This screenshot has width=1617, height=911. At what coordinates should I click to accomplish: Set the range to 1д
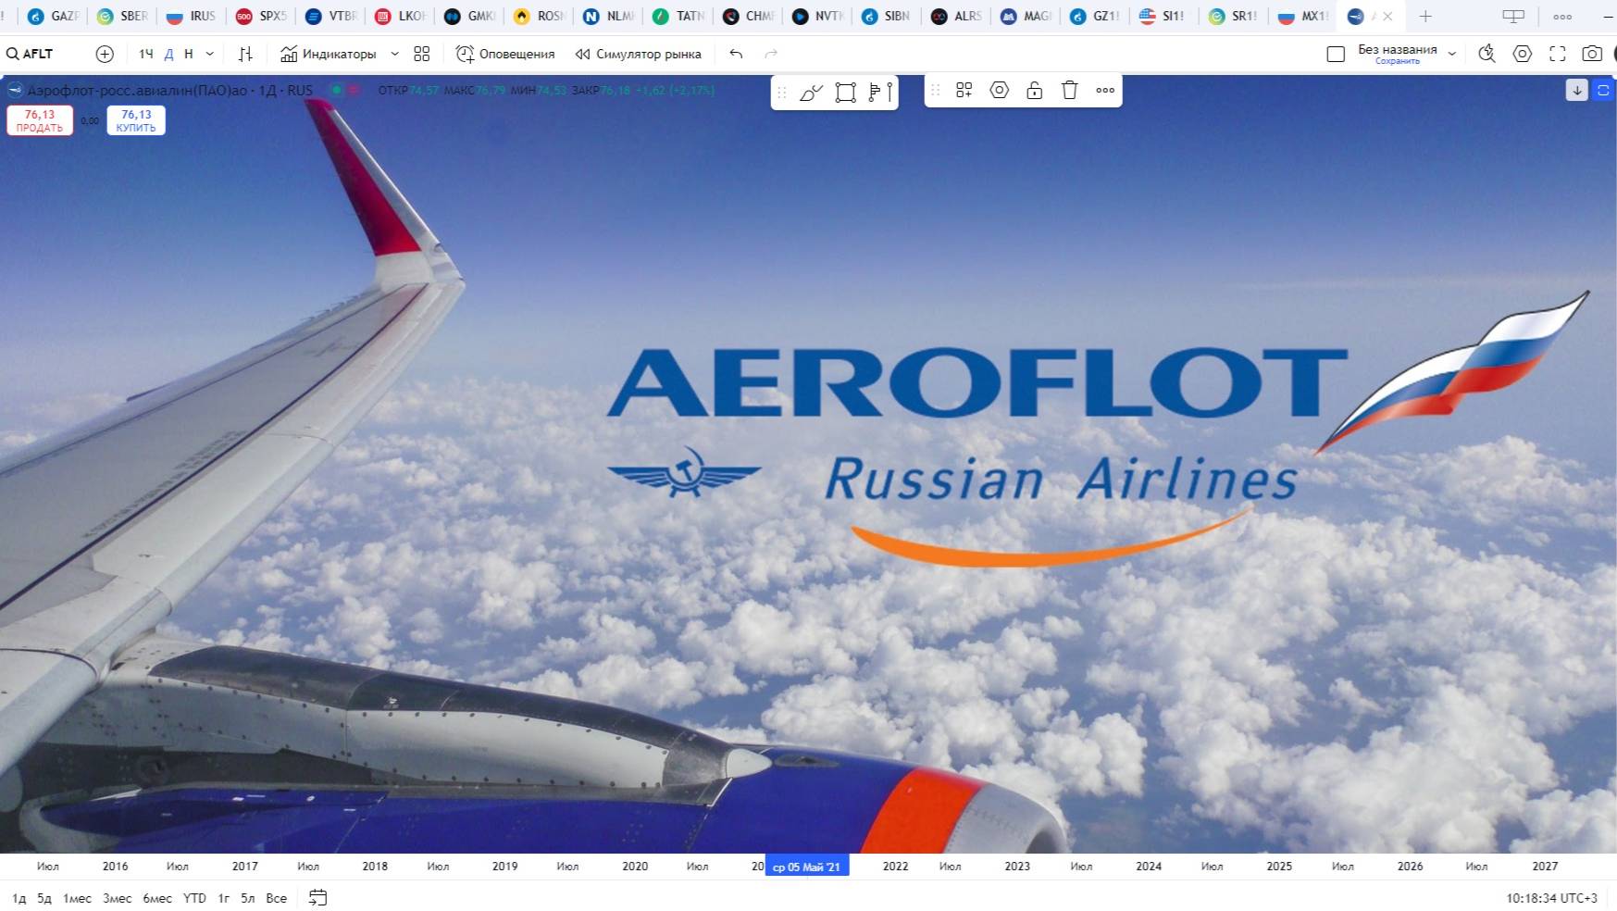pyautogui.click(x=19, y=898)
